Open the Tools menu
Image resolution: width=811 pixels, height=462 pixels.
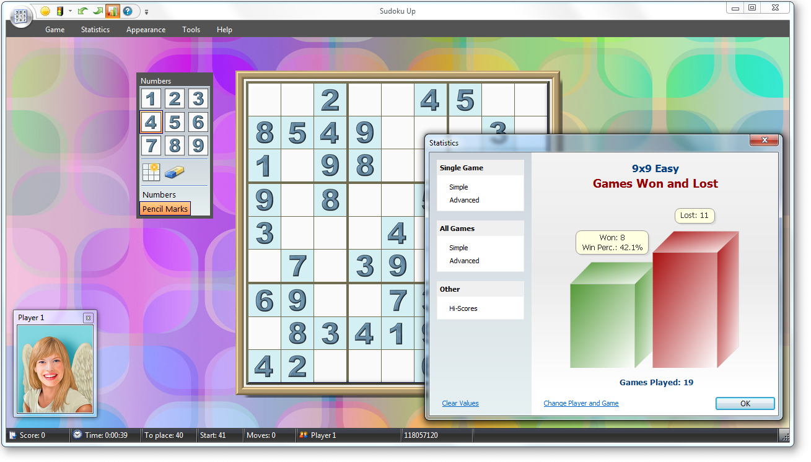[191, 30]
